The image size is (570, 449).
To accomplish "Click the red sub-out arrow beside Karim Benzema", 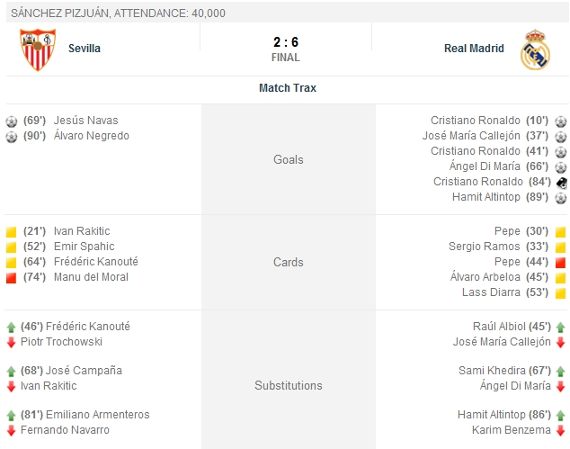I will [560, 431].
